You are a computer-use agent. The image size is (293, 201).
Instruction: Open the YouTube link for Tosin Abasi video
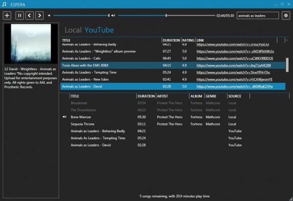pos(234,65)
